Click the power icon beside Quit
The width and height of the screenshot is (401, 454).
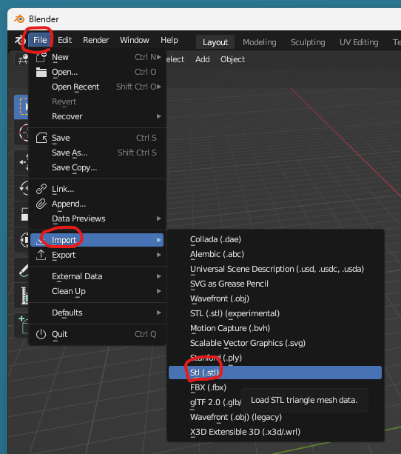41,335
